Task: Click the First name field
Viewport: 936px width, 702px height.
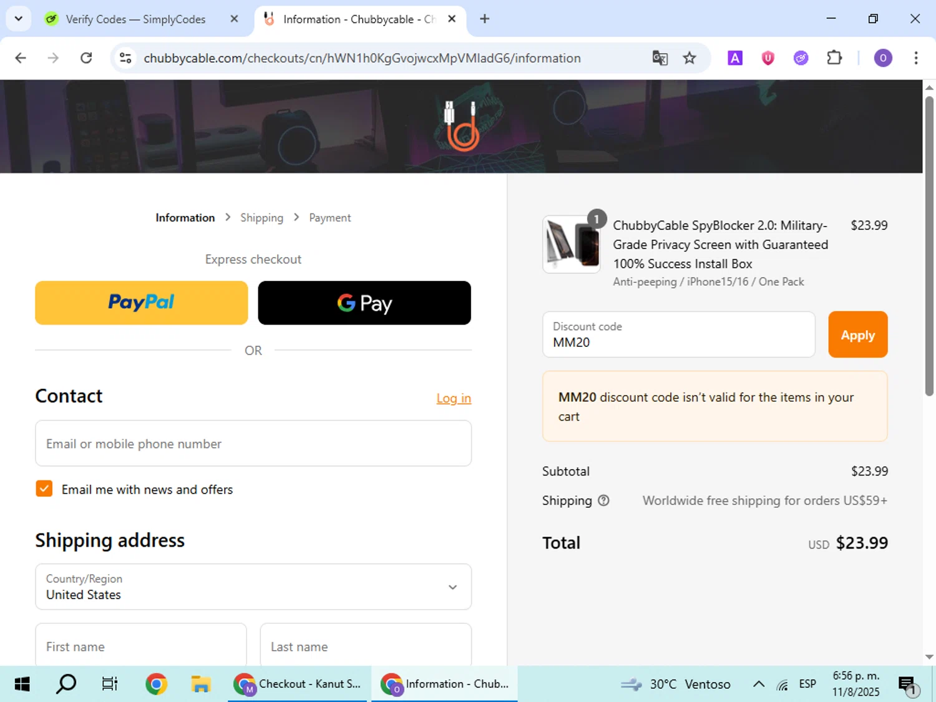Action: (x=141, y=646)
